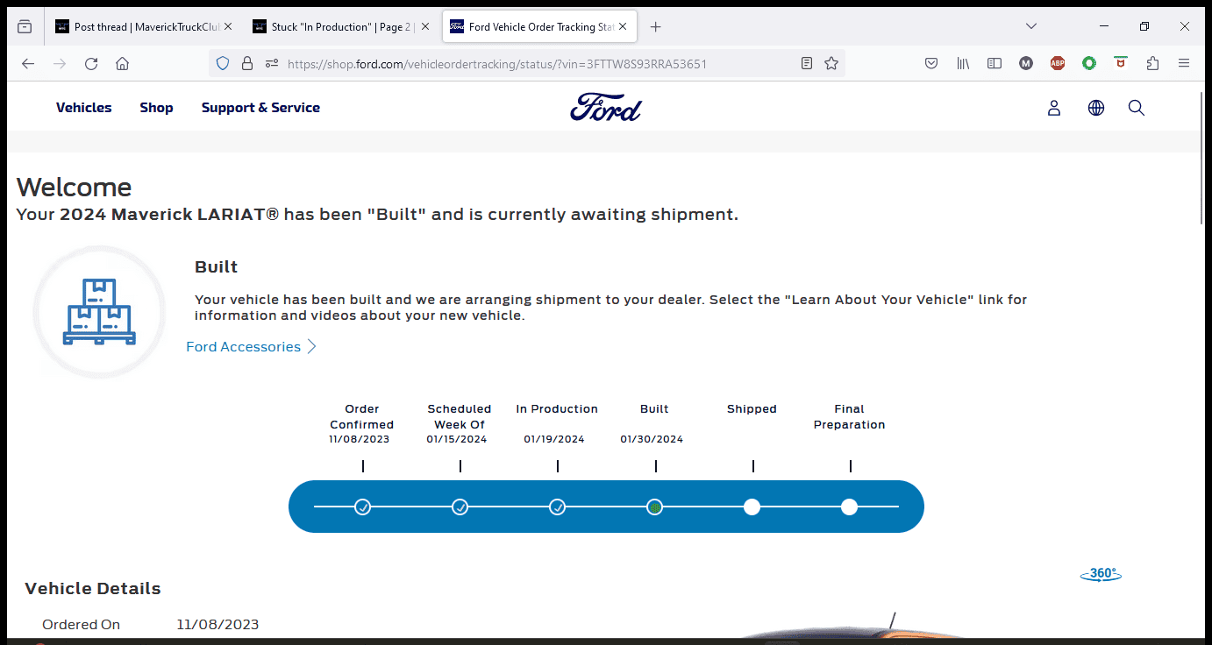The image size is (1212, 645).
Task: Open the Ford site search
Action: [1137, 108]
